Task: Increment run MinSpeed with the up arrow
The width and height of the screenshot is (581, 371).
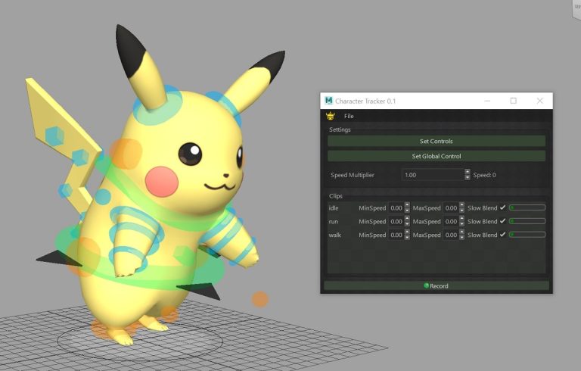Action: click(x=407, y=219)
